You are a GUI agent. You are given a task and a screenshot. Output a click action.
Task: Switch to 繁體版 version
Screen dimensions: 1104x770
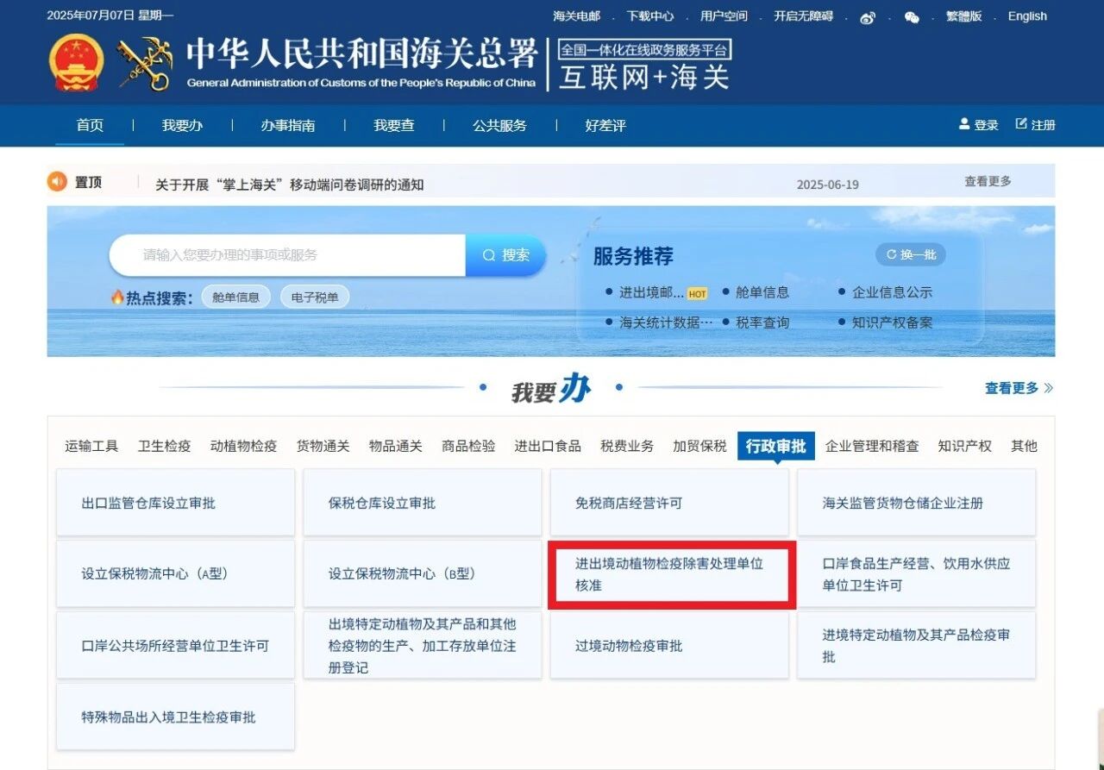[x=963, y=16]
